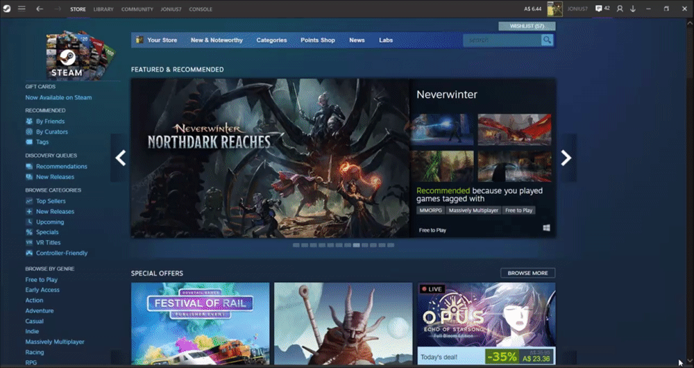Click the BROWSE MORE button
This screenshot has height=368, width=694.
(527, 274)
